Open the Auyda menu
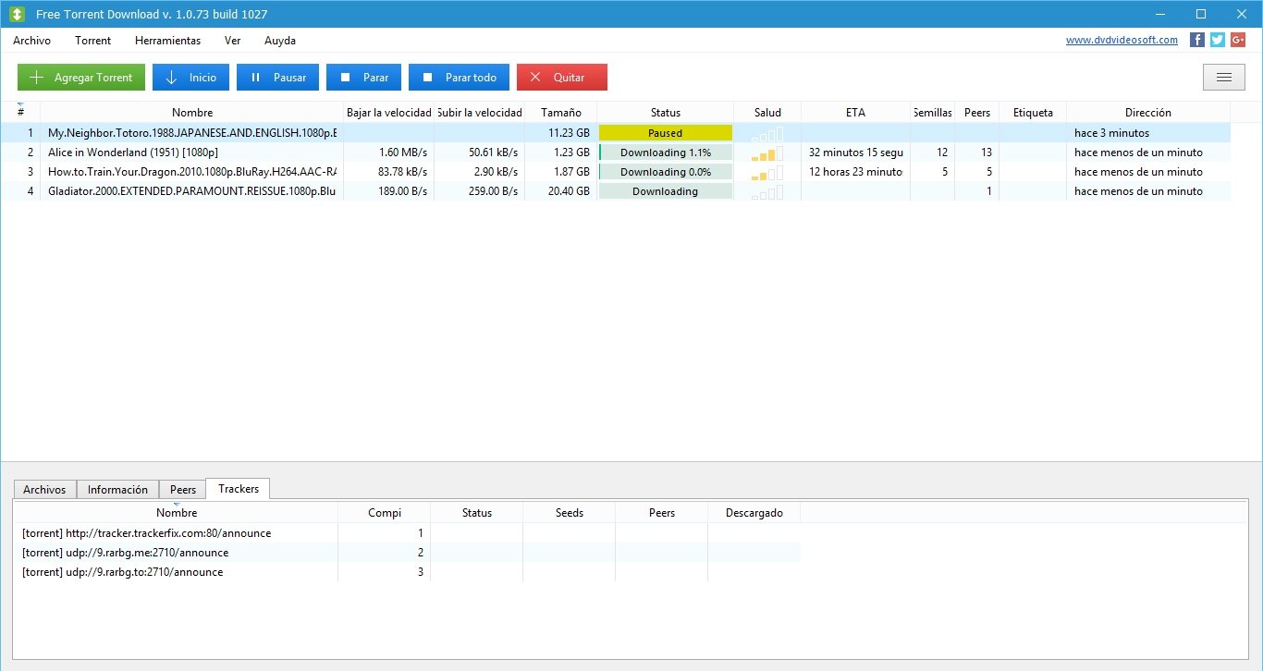This screenshot has width=1263, height=671. [280, 41]
